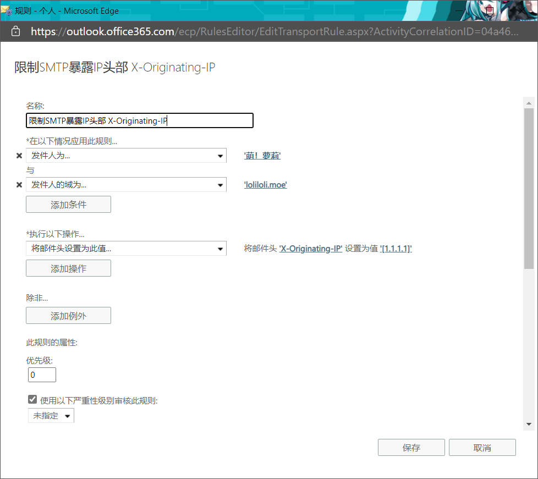Click the envelope app icon in title bar

[6, 10]
